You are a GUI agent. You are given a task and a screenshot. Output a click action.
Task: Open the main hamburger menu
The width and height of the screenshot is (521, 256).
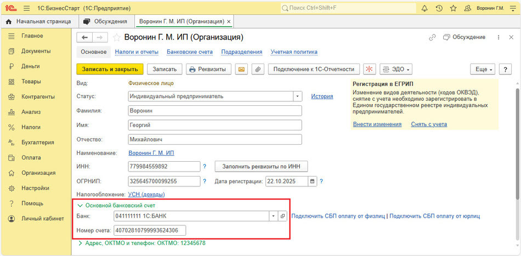tap(27, 8)
